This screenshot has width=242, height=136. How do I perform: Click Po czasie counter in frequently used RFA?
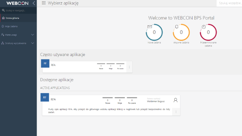click(x=120, y=66)
